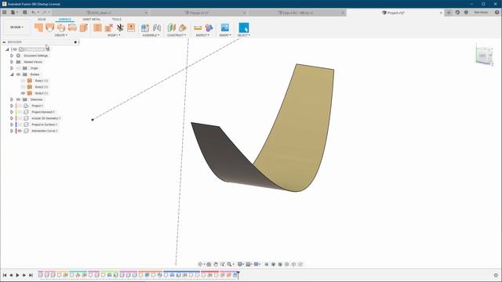
Task: Click the Joint assemble icon
Action: pos(157,28)
